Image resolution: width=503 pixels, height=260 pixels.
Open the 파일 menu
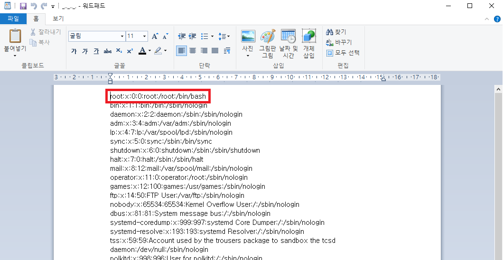[13, 19]
